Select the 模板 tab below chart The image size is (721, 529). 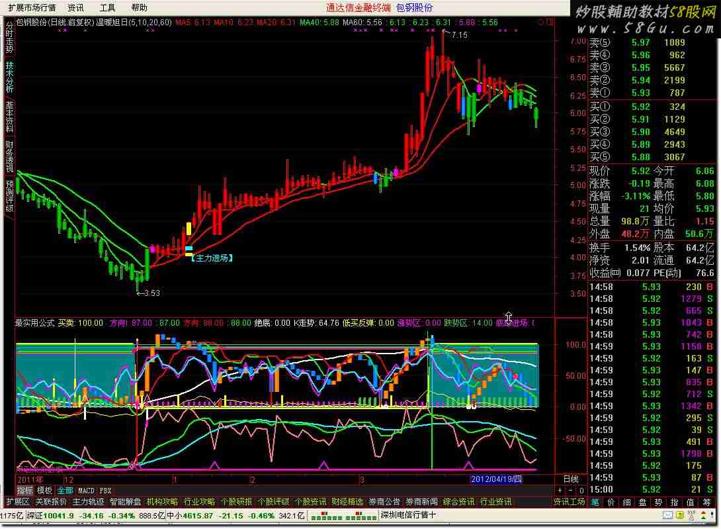point(44,491)
